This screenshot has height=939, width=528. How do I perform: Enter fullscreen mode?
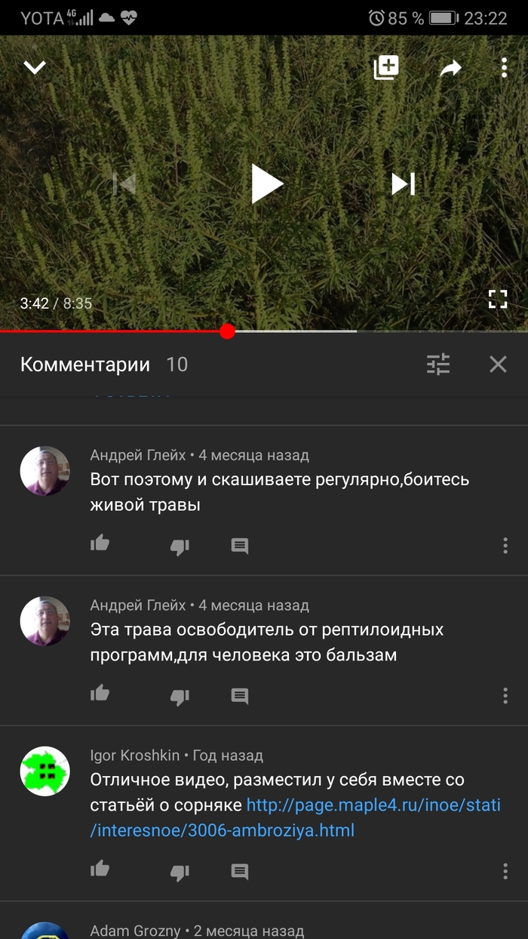498,299
